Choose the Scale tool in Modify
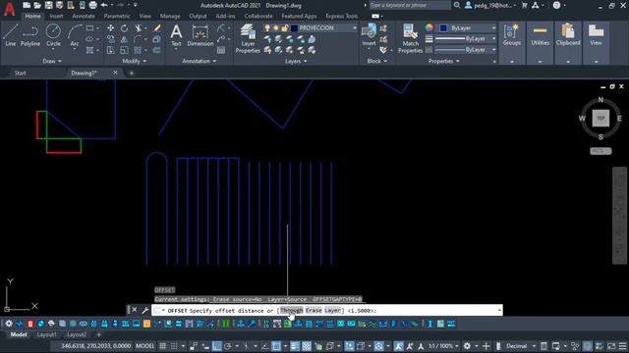The width and height of the screenshot is (629, 353). click(x=125, y=50)
